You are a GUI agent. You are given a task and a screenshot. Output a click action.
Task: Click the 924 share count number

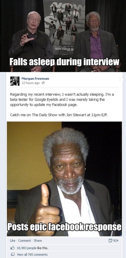[116, 241]
